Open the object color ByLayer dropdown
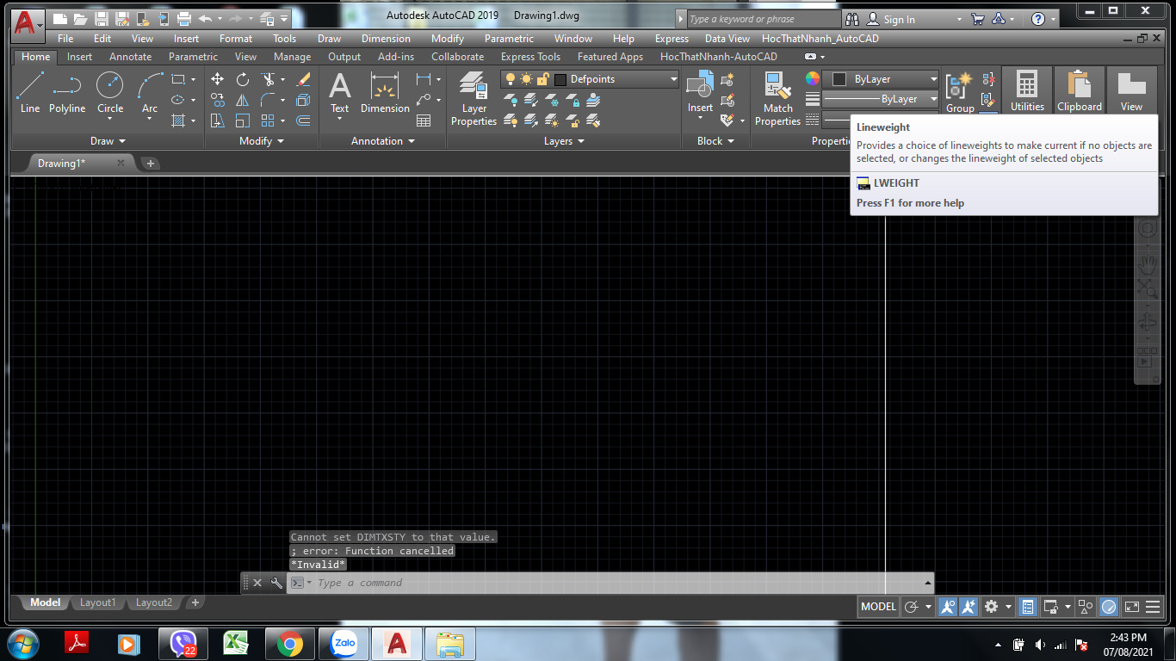Screen dimensions: 1176x661 tap(881, 79)
